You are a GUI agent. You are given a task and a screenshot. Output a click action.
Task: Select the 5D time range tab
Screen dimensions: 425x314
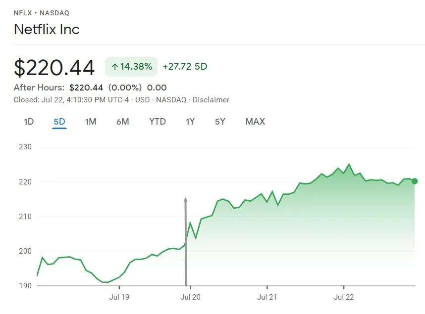pos(59,122)
